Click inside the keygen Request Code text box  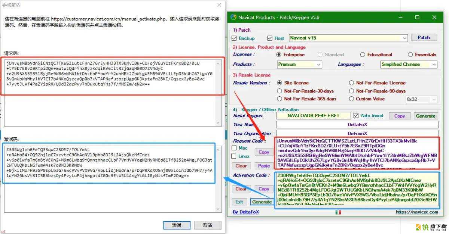click(x=357, y=153)
